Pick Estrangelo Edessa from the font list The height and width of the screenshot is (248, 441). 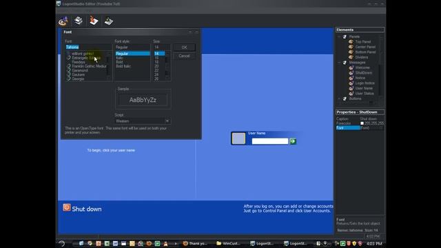pos(86,58)
